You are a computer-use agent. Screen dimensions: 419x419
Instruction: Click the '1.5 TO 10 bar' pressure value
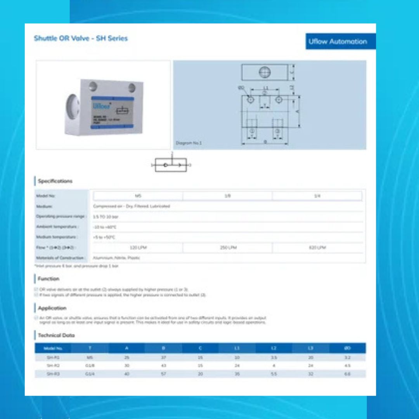pos(106,217)
